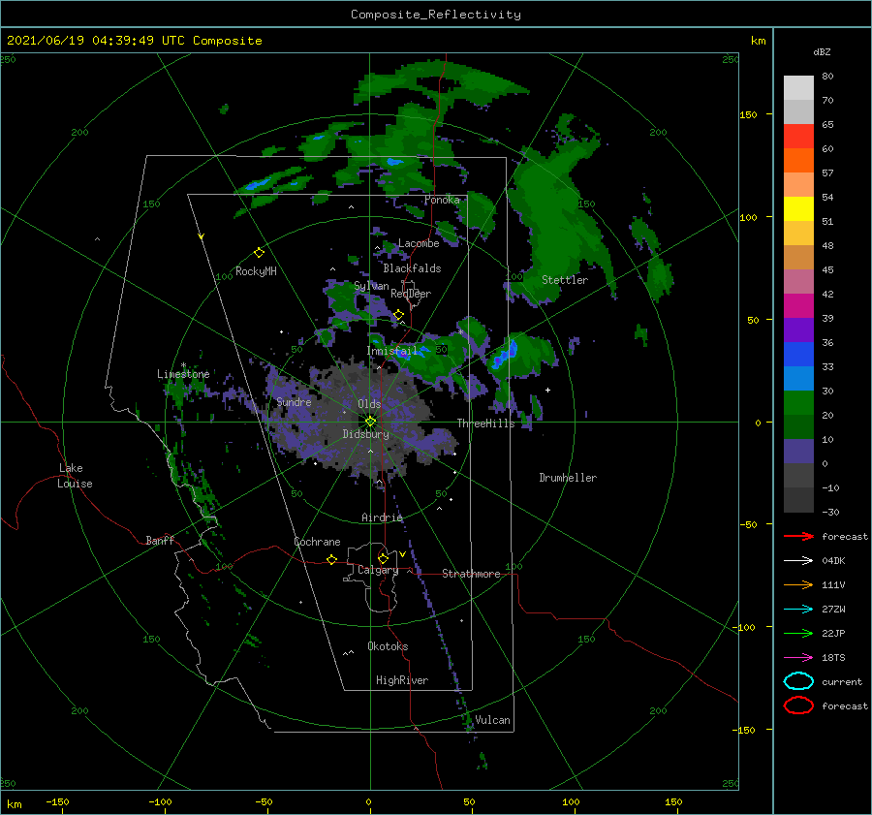Click the 54 dBZ yellow legend swatch
The height and width of the screenshot is (815, 872).
click(x=798, y=208)
